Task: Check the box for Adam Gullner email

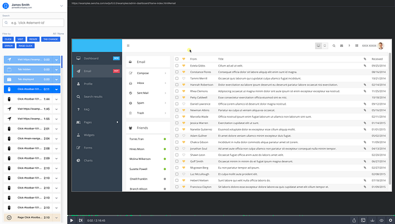Action: click(177, 136)
